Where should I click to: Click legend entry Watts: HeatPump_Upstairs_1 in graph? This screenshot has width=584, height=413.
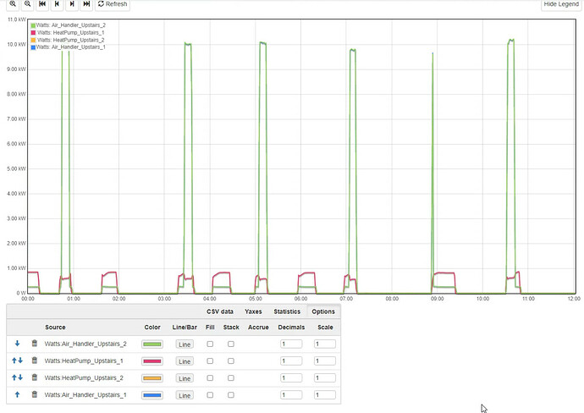tap(68, 33)
